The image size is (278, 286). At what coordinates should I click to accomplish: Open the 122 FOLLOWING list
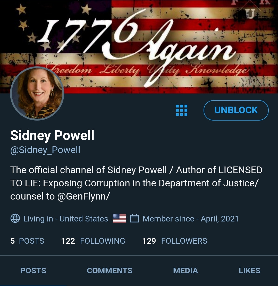click(93, 241)
